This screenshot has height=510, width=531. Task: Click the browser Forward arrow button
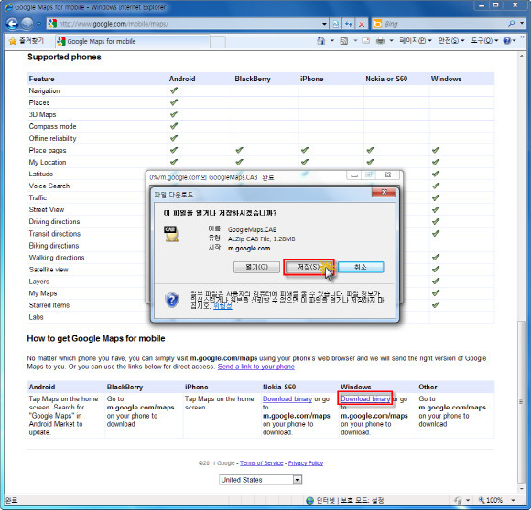[27, 24]
